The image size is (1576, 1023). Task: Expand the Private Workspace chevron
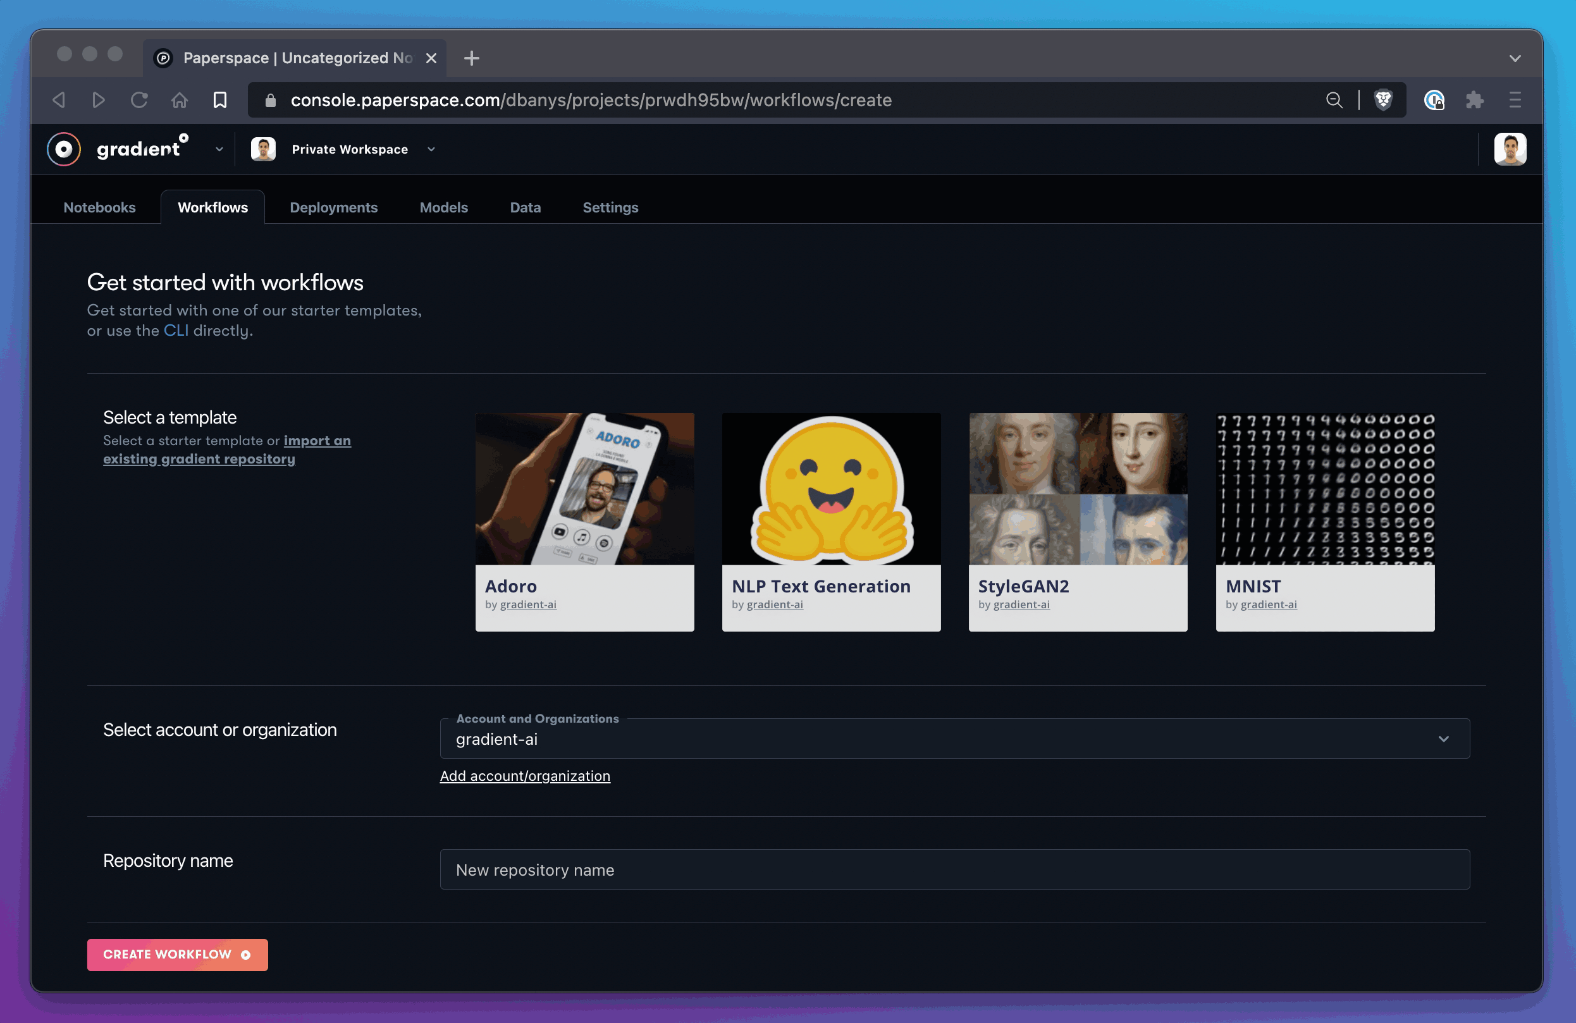pyautogui.click(x=431, y=149)
